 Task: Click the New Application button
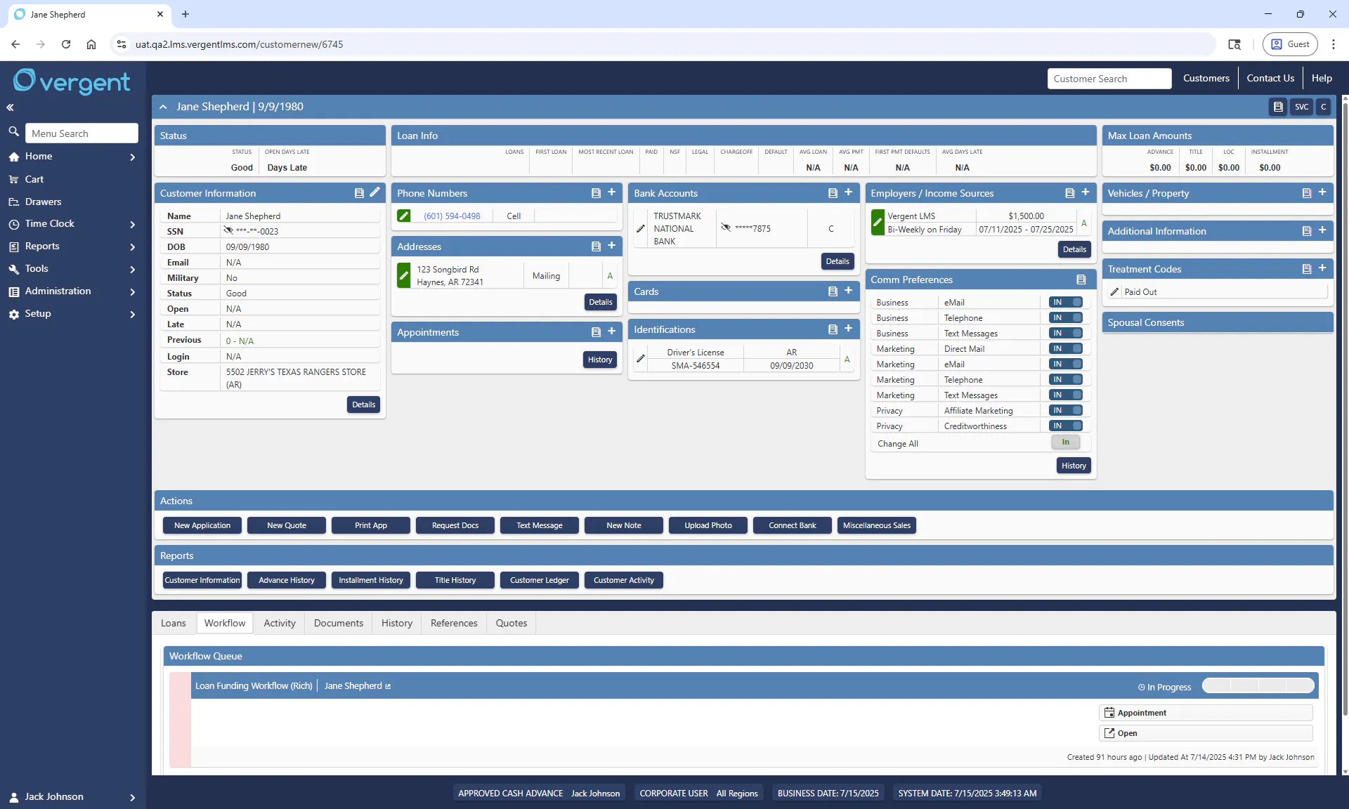point(202,525)
